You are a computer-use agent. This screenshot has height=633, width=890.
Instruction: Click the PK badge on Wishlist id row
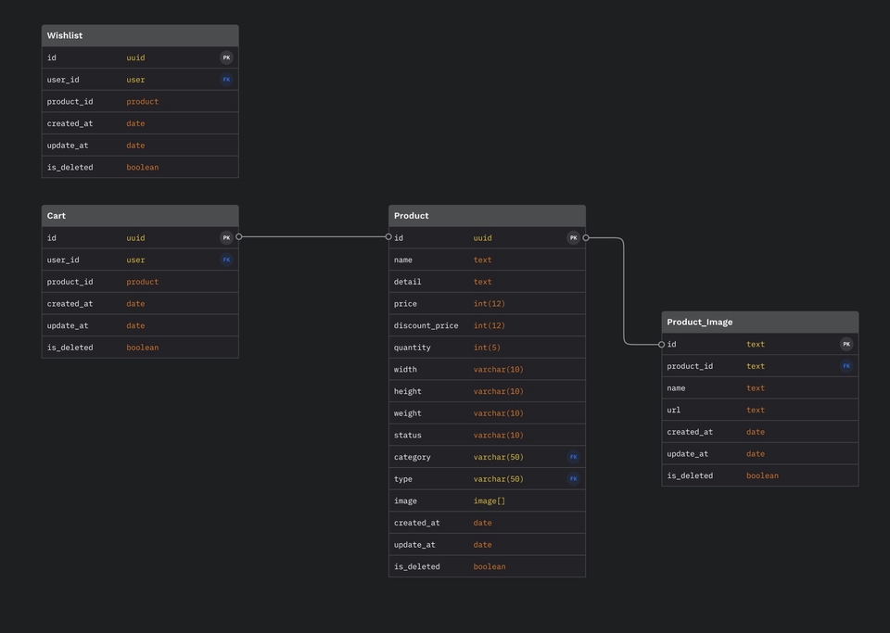click(226, 57)
